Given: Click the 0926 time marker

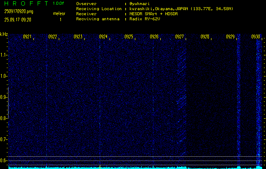Looking at the screenshot, I should coord(154,37).
